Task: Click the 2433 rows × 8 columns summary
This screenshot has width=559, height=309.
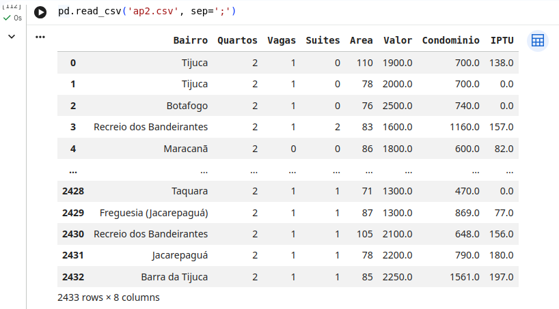Action: (109, 297)
